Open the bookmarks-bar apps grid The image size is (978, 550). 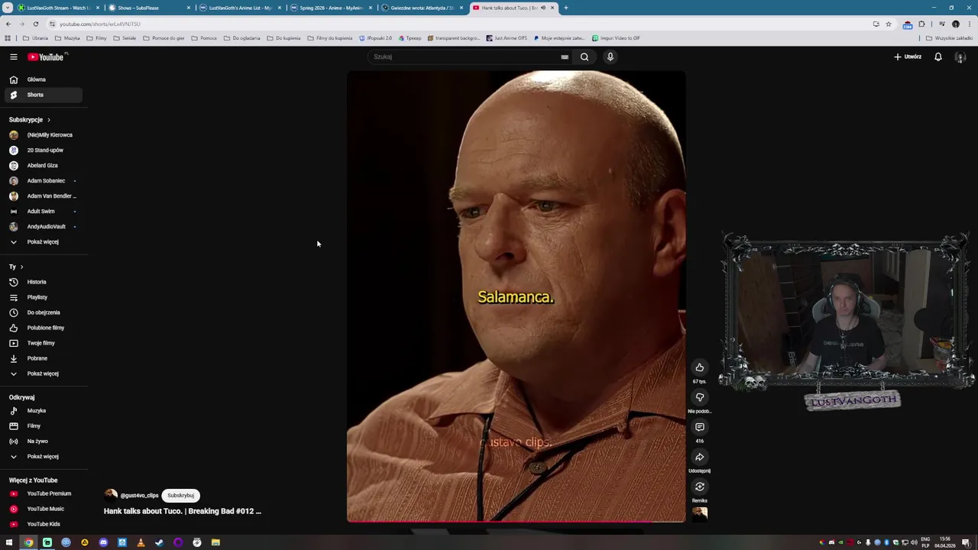coord(8,38)
